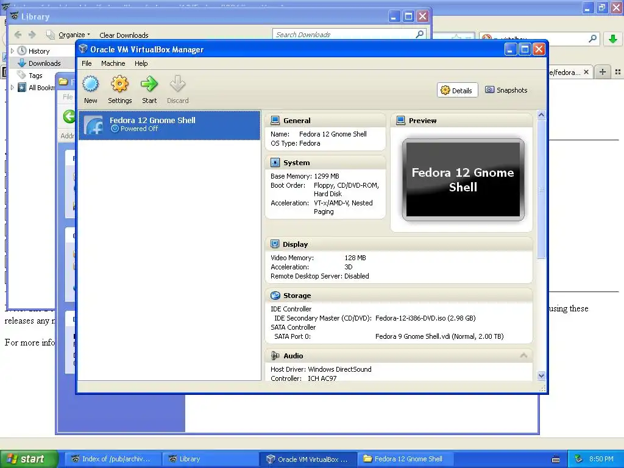Switch to Index of /pub/archiv taskbar item
Screen dimensions: 624x468
point(113,459)
